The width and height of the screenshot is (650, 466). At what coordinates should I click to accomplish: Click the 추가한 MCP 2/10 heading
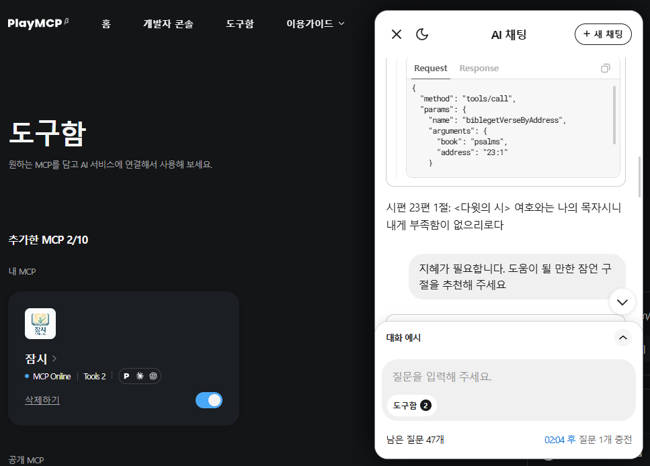48,240
